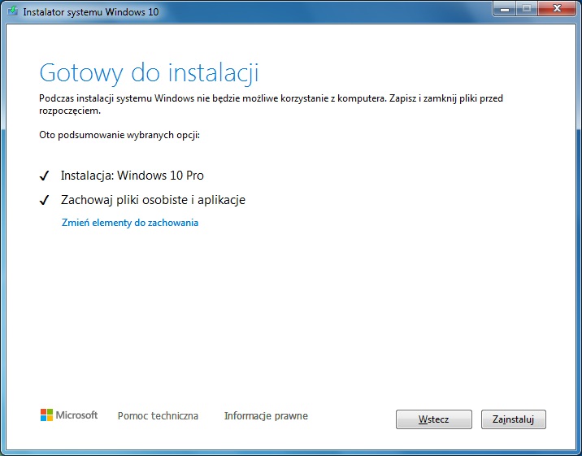
Task: Select the Instalacja: Windows 10 Pro text
Action: [x=132, y=176]
